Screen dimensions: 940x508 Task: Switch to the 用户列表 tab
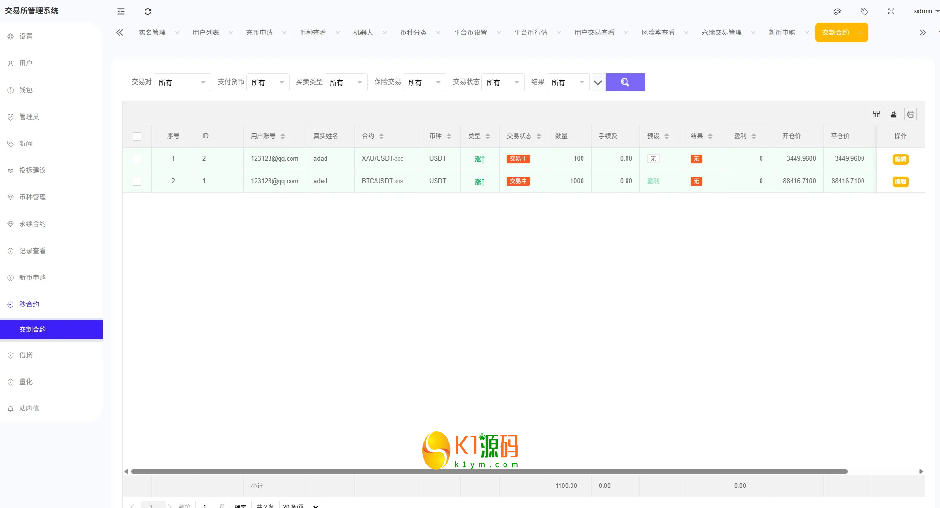click(x=206, y=33)
